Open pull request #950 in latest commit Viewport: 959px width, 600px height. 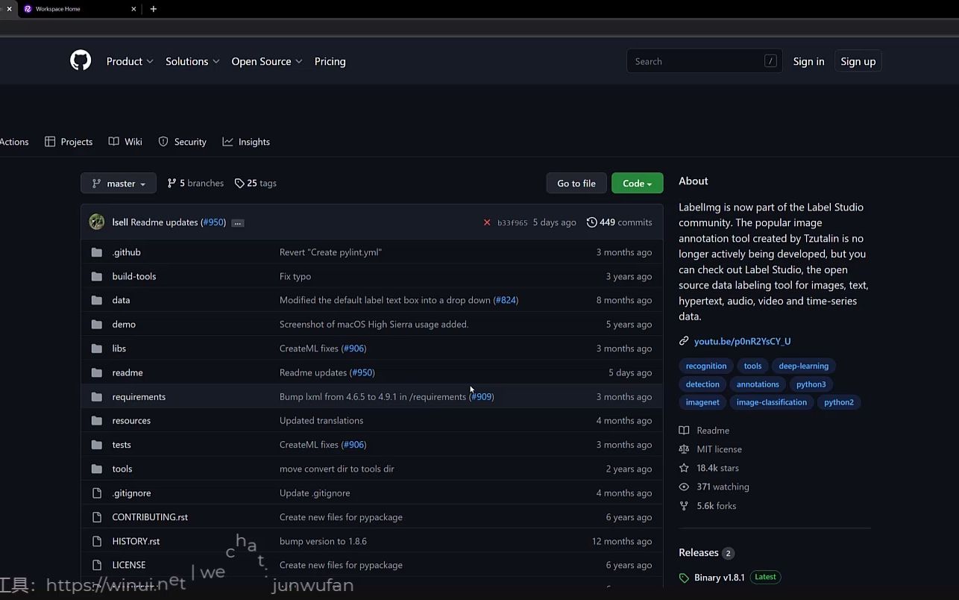213,222
